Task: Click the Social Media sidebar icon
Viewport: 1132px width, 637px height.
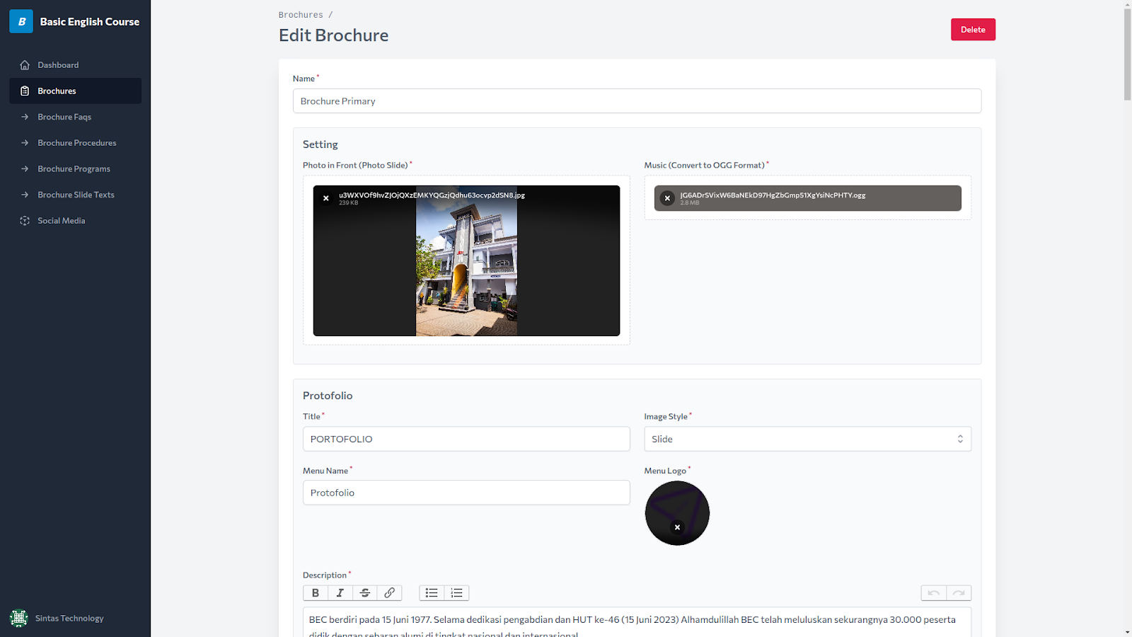Action: (x=25, y=221)
